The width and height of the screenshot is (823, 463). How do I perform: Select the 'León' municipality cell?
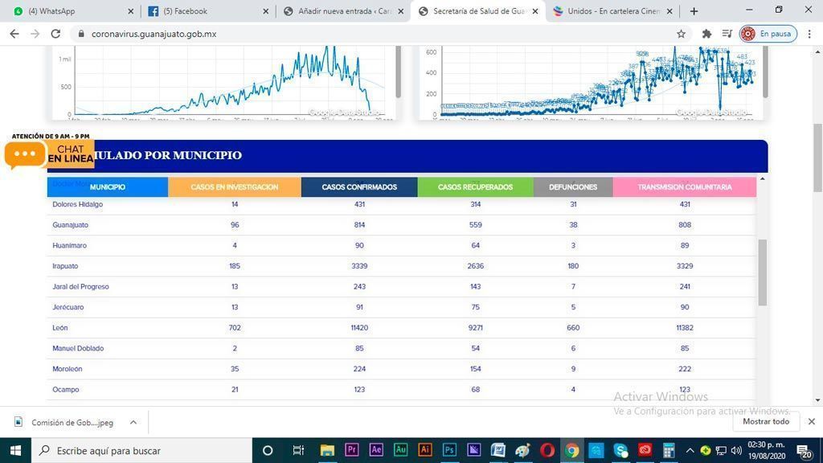coord(59,328)
